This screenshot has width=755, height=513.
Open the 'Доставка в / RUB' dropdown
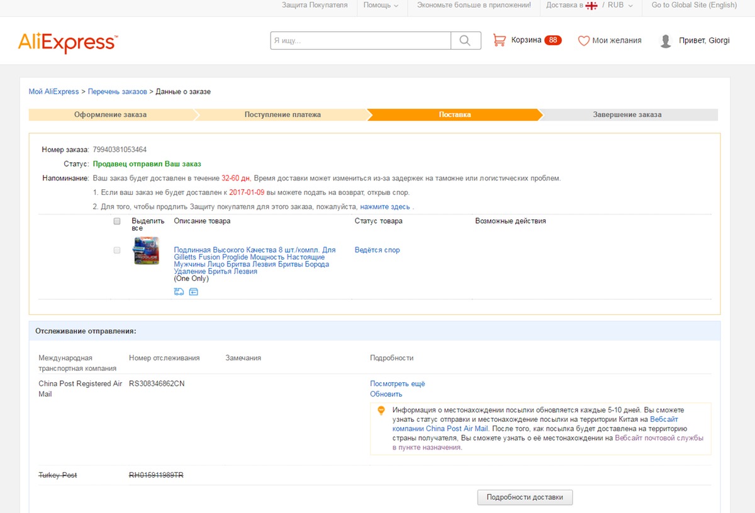coord(590,5)
